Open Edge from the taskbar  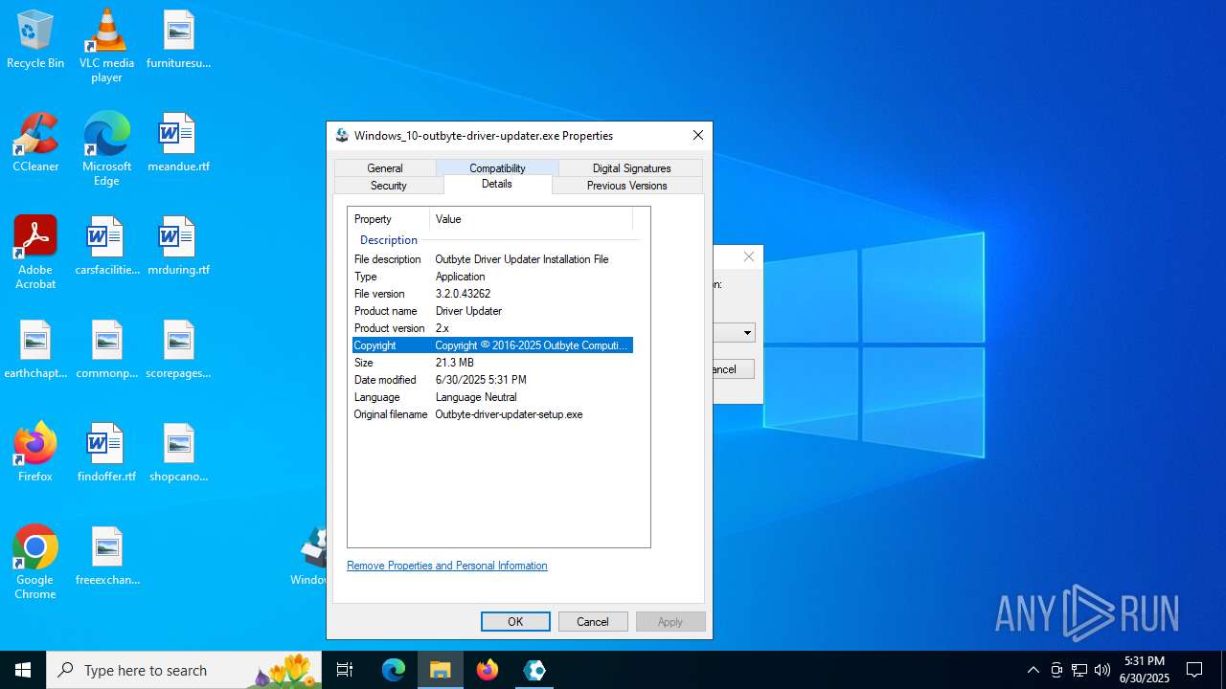click(x=394, y=670)
